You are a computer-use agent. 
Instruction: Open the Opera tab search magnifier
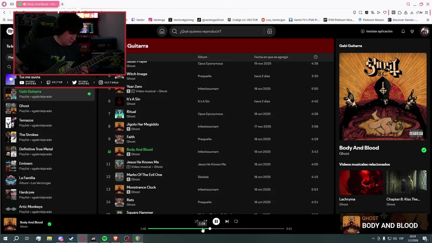point(408,4)
